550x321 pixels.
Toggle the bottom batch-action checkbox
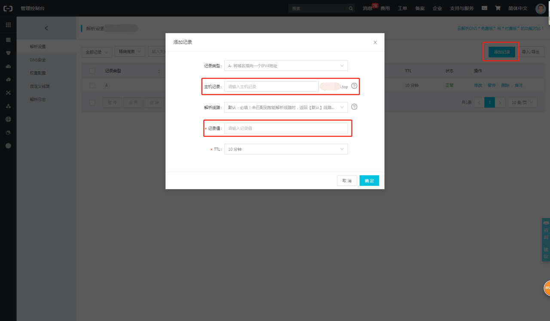[92, 103]
